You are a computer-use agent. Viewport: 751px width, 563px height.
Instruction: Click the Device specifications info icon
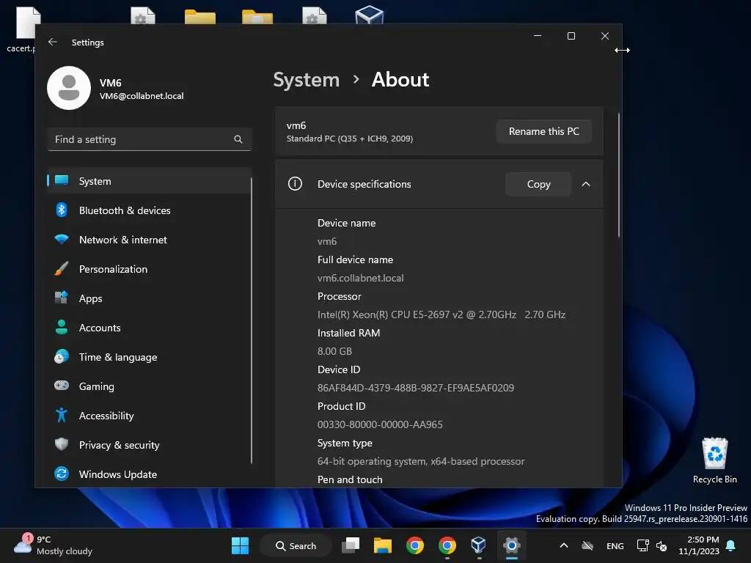(295, 183)
